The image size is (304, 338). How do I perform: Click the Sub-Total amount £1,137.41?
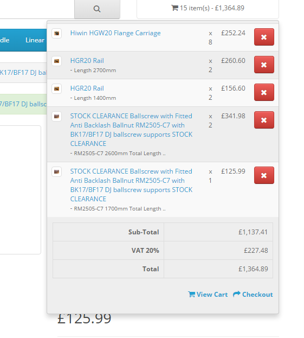pyautogui.click(x=253, y=232)
